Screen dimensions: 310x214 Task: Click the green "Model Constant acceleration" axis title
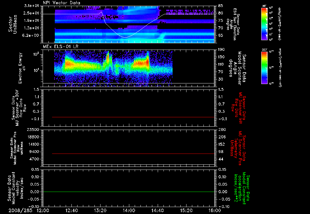(242, 188)
